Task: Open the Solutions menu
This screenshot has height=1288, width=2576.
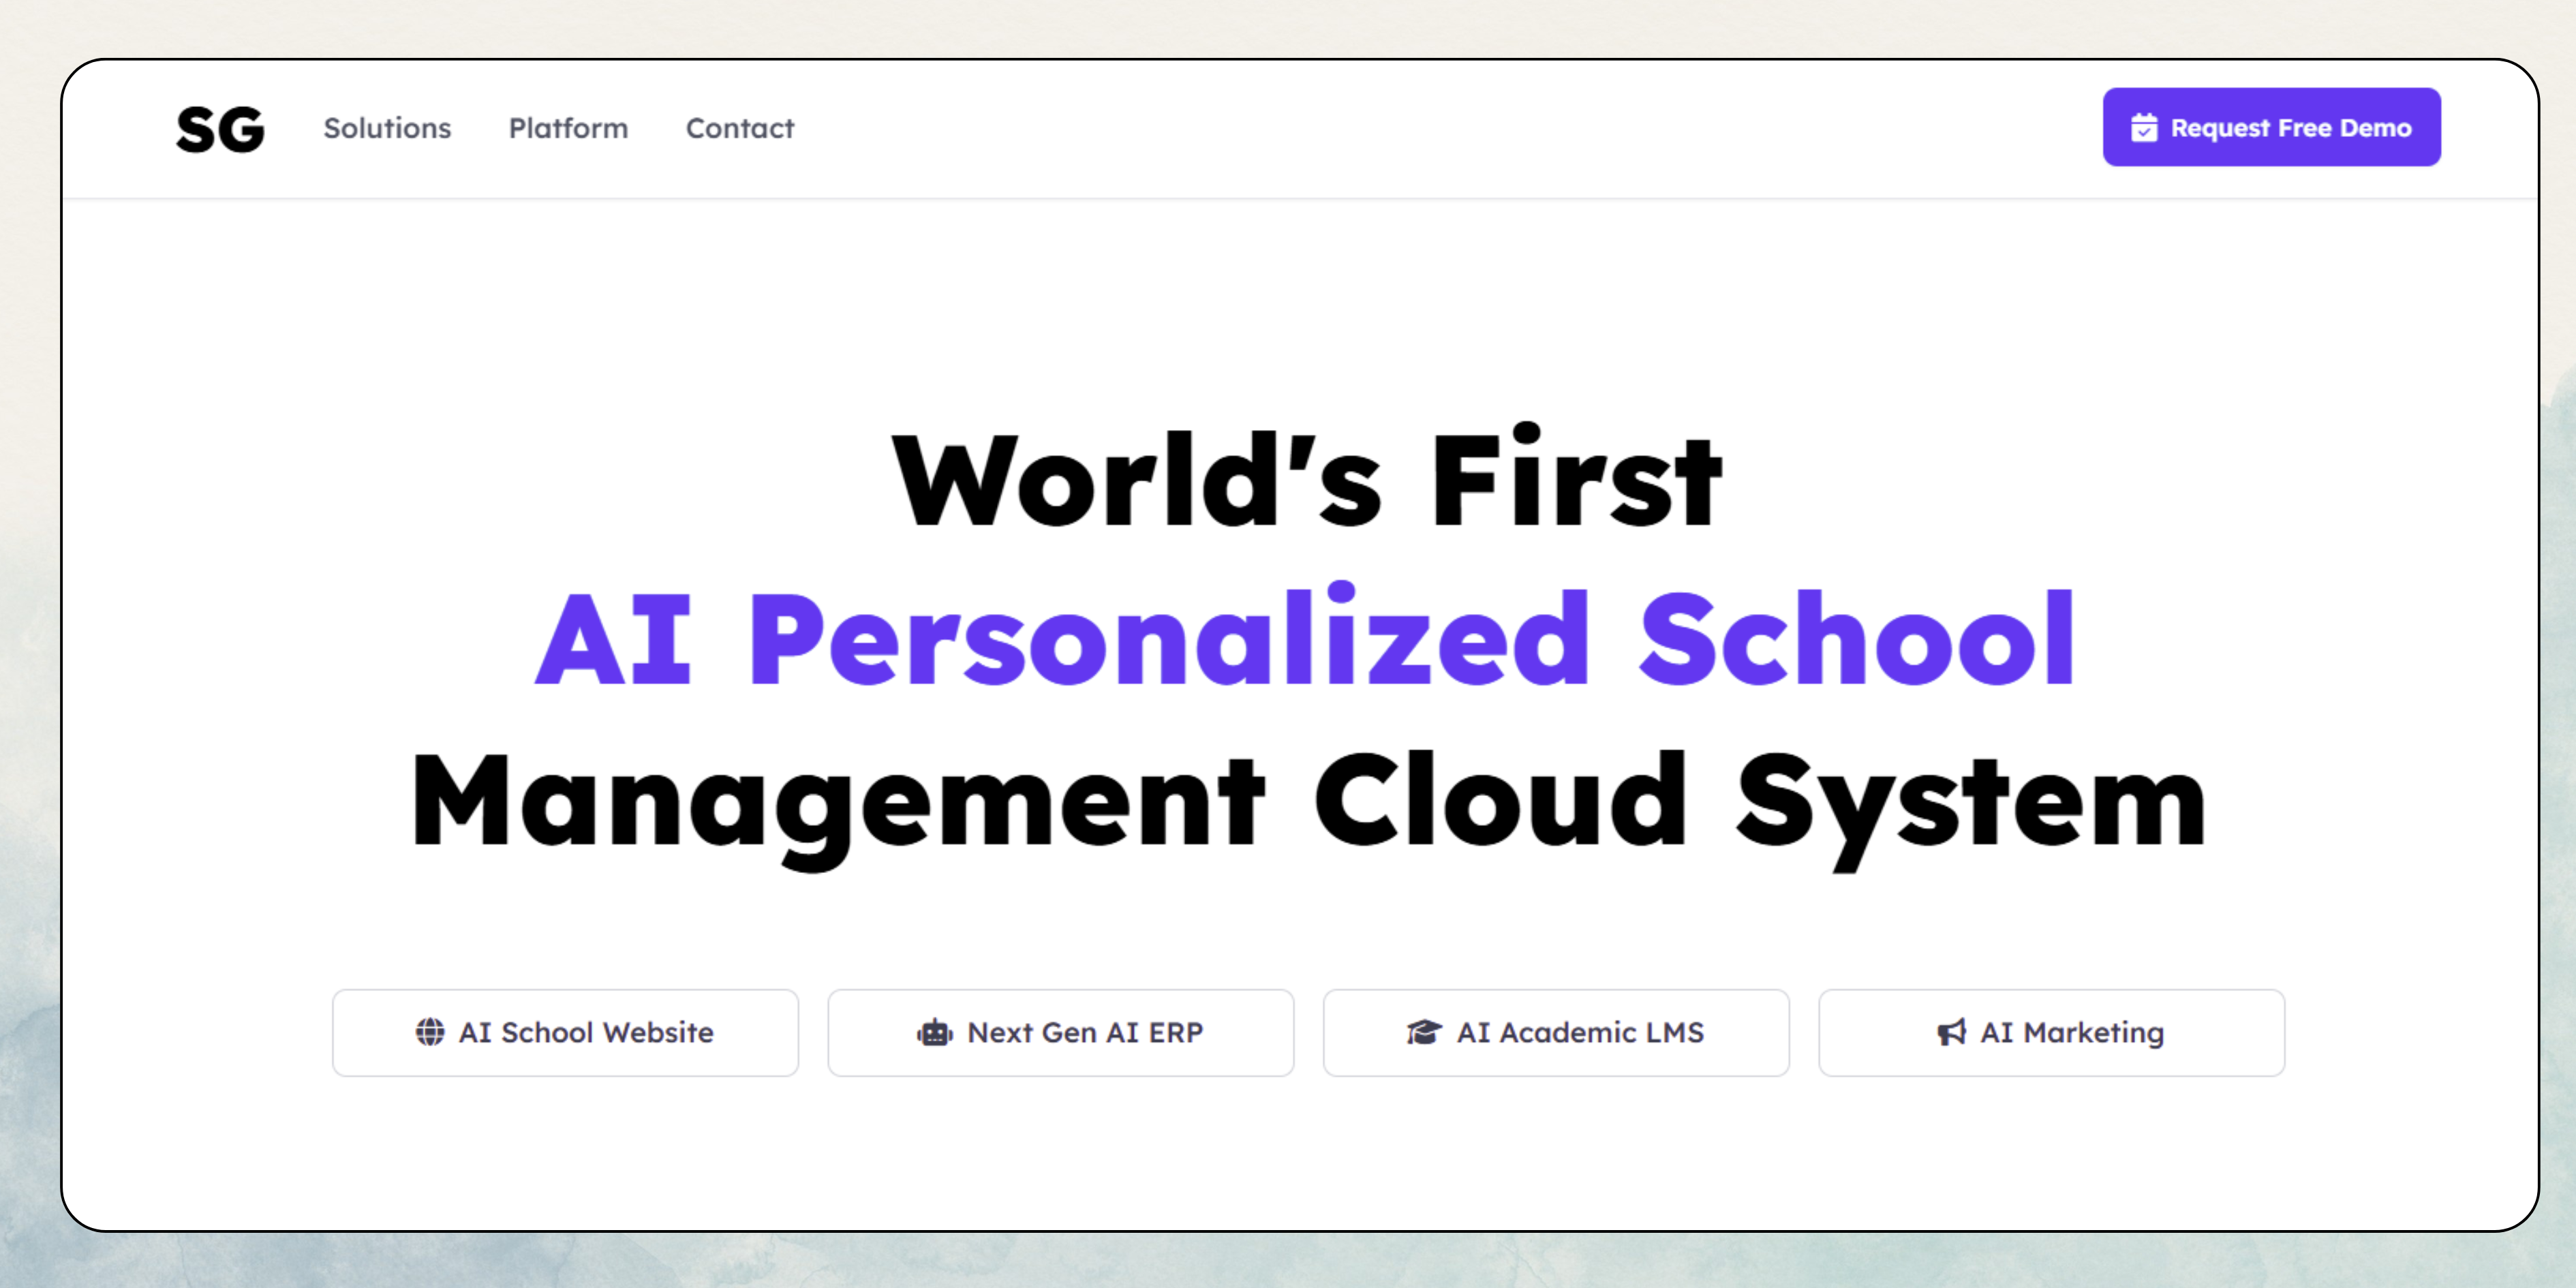Action: pos(388,128)
